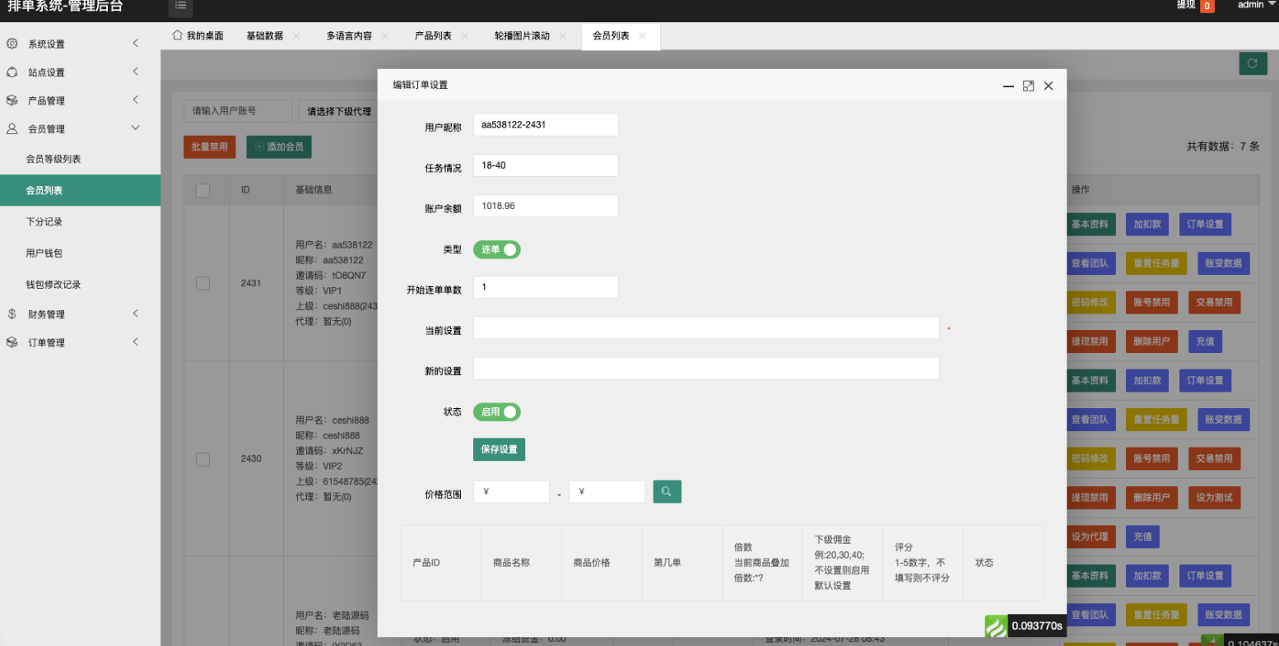
Task: Click the 新的设置 input field
Action: pos(705,369)
